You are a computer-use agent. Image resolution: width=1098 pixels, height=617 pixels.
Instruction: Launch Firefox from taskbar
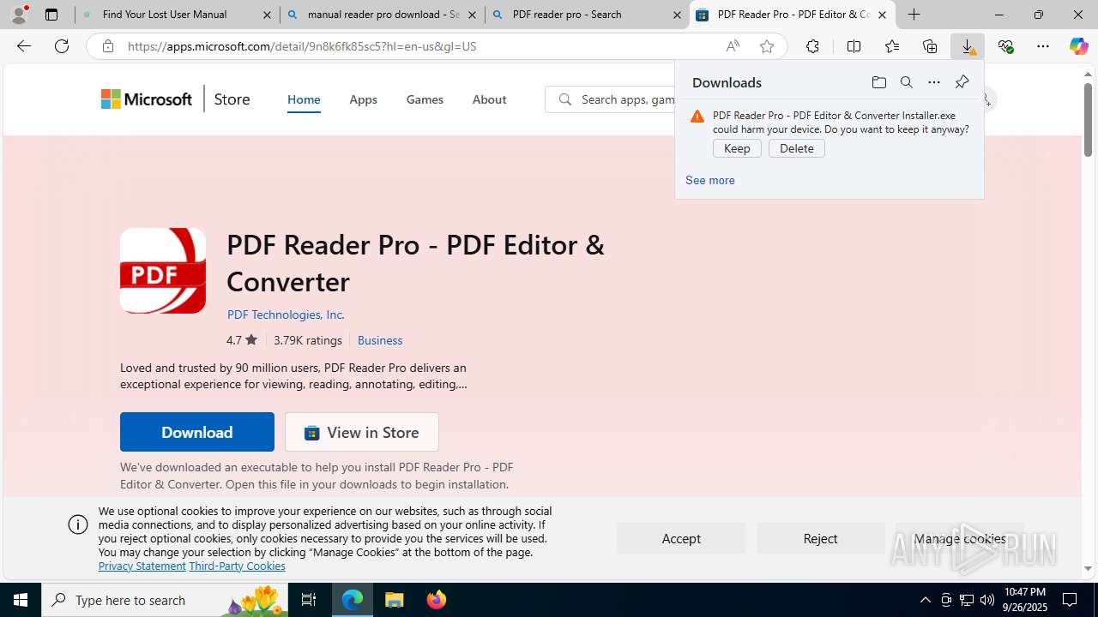pyautogui.click(x=437, y=600)
